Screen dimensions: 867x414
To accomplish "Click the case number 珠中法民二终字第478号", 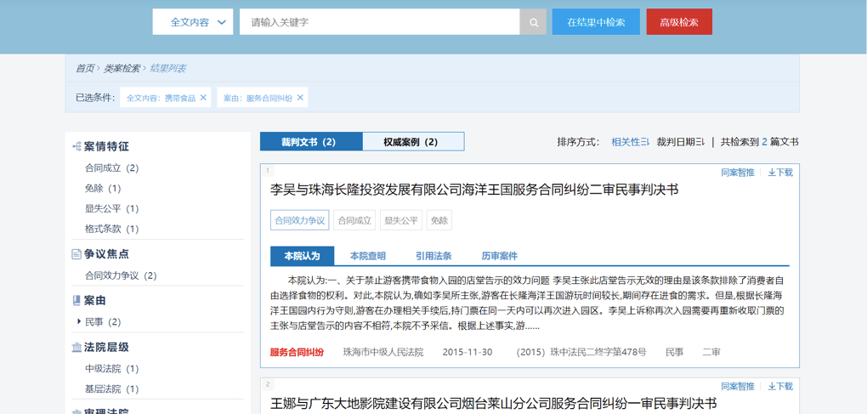I will [x=581, y=352].
